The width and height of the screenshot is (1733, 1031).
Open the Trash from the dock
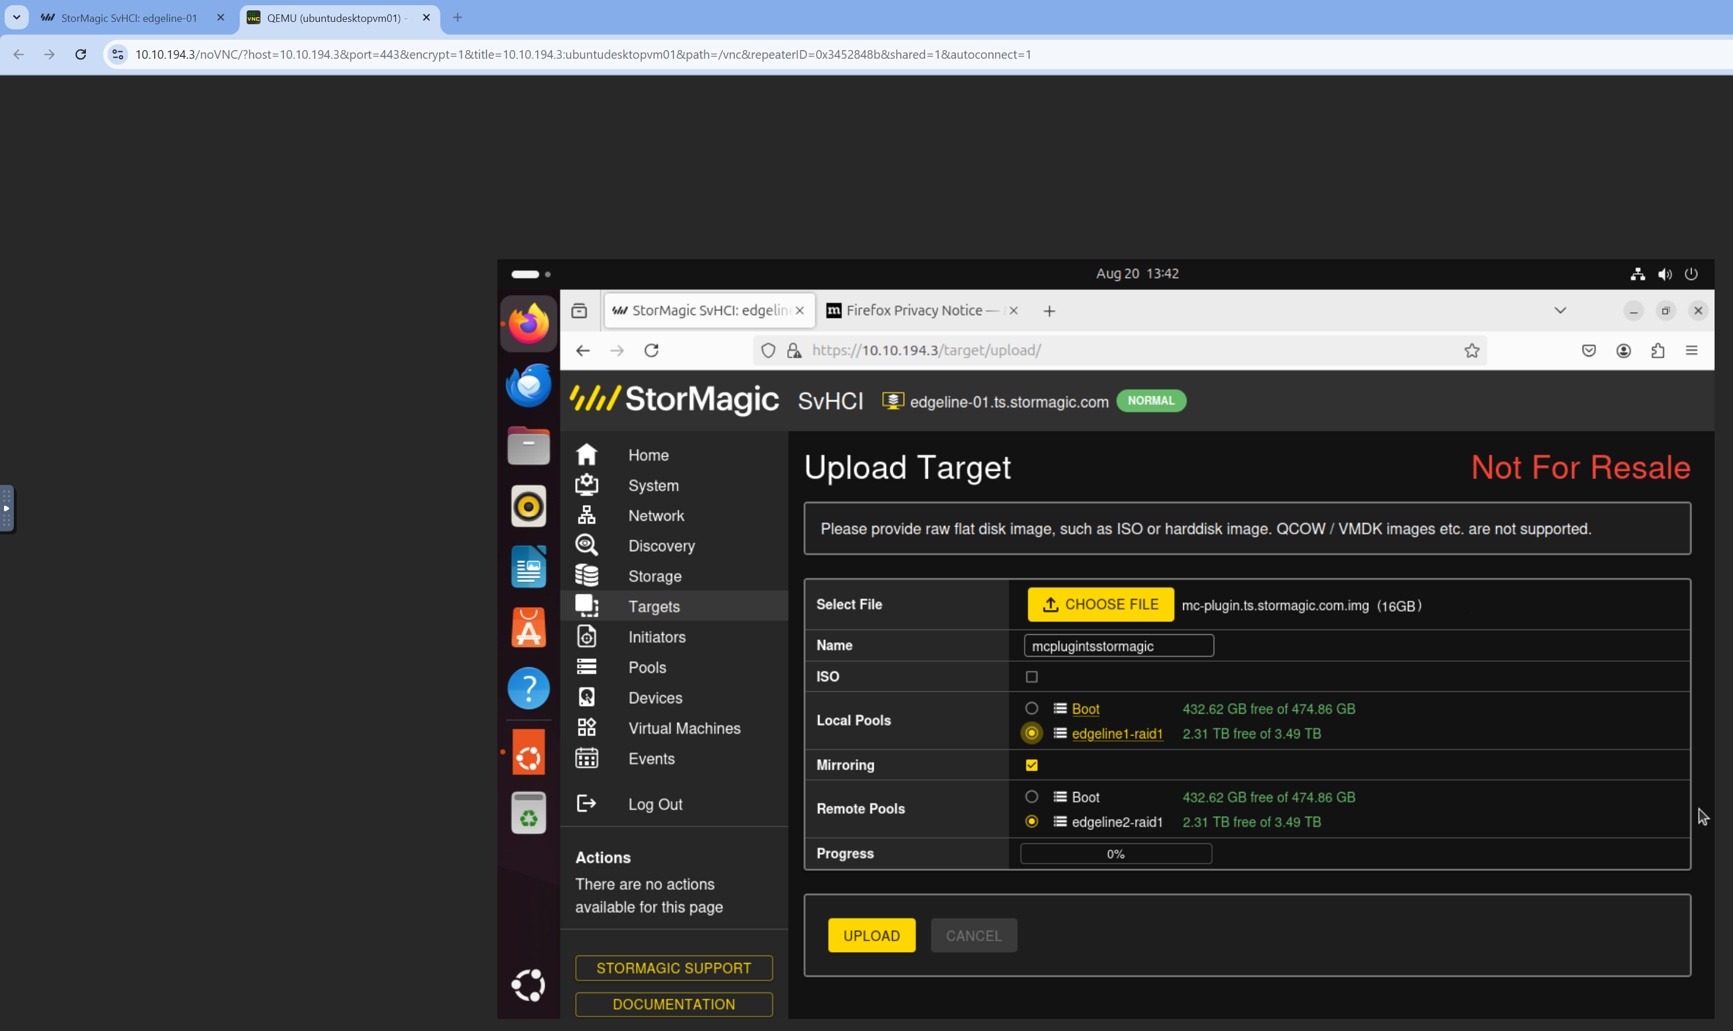pos(528,812)
